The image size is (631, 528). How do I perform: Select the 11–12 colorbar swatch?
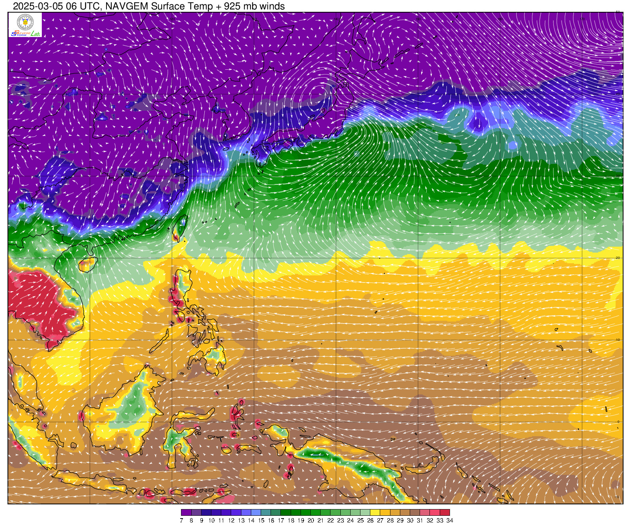click(226, 512)
